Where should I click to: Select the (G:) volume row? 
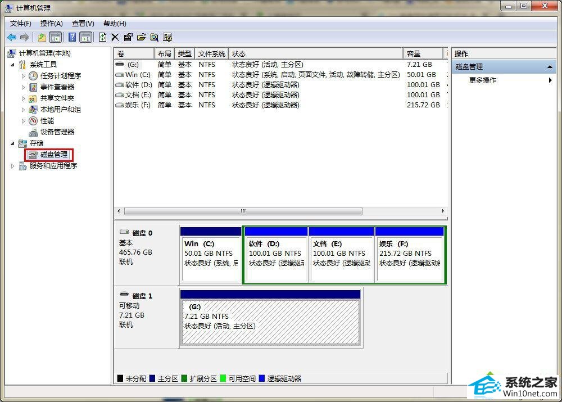tap(281, 65)
